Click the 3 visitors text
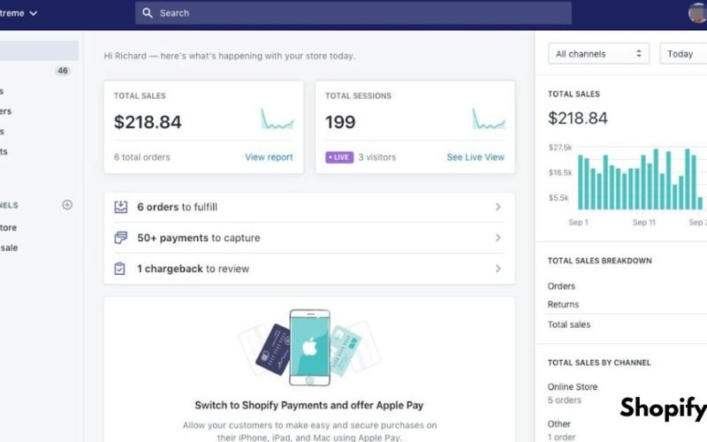 (377, 157)
